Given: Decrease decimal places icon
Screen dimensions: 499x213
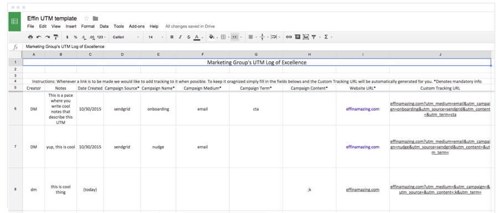Looking at the screenshot, I should click(x=84, y=37).
